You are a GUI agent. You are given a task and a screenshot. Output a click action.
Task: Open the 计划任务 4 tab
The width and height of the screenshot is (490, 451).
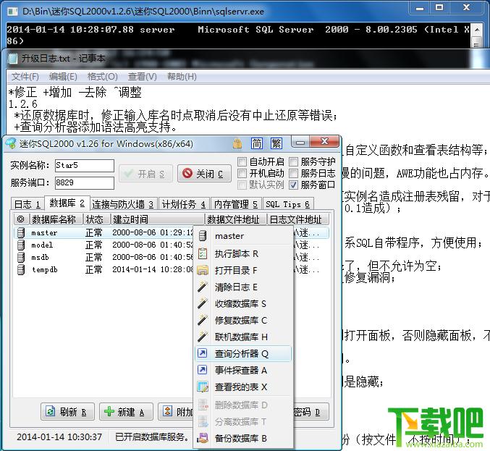click(184, 204)
